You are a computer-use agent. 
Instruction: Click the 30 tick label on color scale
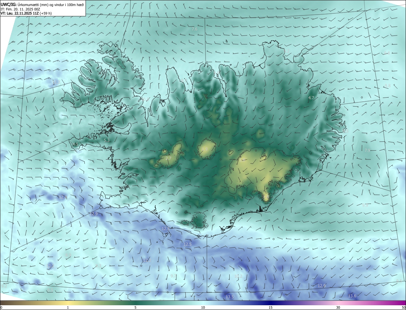338,307
